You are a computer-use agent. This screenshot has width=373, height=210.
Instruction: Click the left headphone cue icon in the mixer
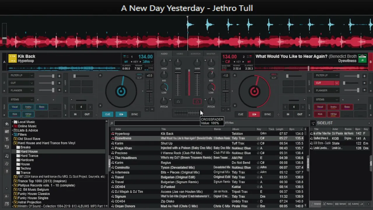pyautogui.click(x=178, y=101)
